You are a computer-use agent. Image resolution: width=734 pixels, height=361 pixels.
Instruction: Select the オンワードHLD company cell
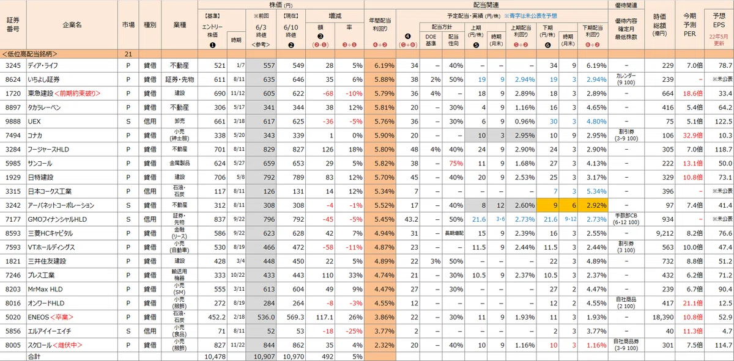coord(72,303)
